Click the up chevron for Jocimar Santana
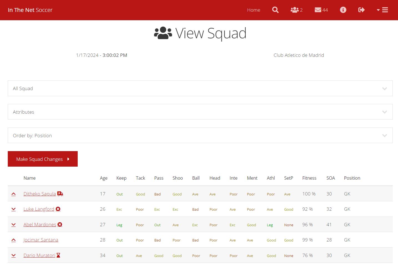398x267 pixels. (13, 240)
